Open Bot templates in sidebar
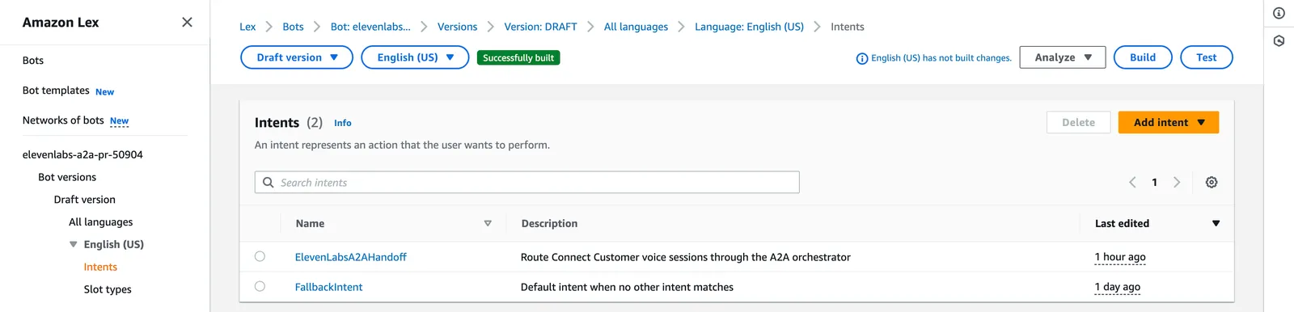 [x=56, y=91]
